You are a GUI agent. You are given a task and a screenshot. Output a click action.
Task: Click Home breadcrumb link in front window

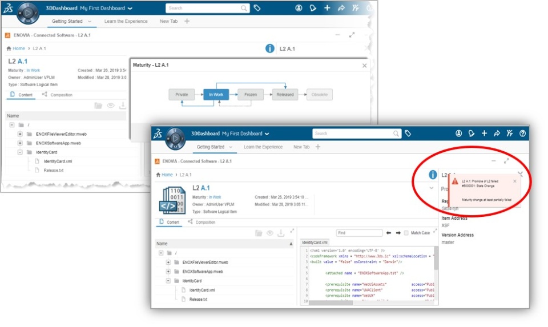[167, 175]
